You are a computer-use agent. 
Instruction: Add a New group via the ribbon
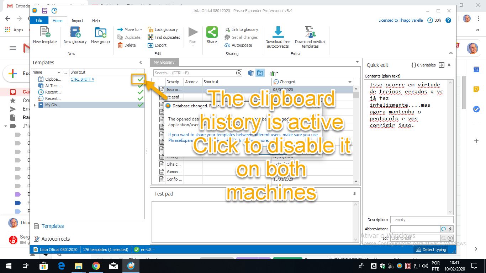100,35
